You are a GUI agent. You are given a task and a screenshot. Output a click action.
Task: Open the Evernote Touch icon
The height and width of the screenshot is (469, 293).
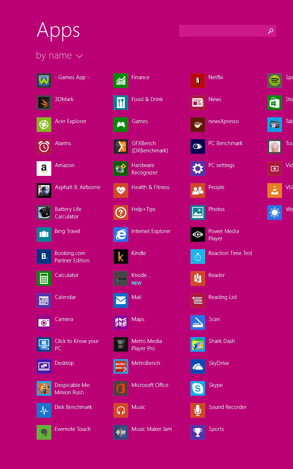click(x=44, y=432)
